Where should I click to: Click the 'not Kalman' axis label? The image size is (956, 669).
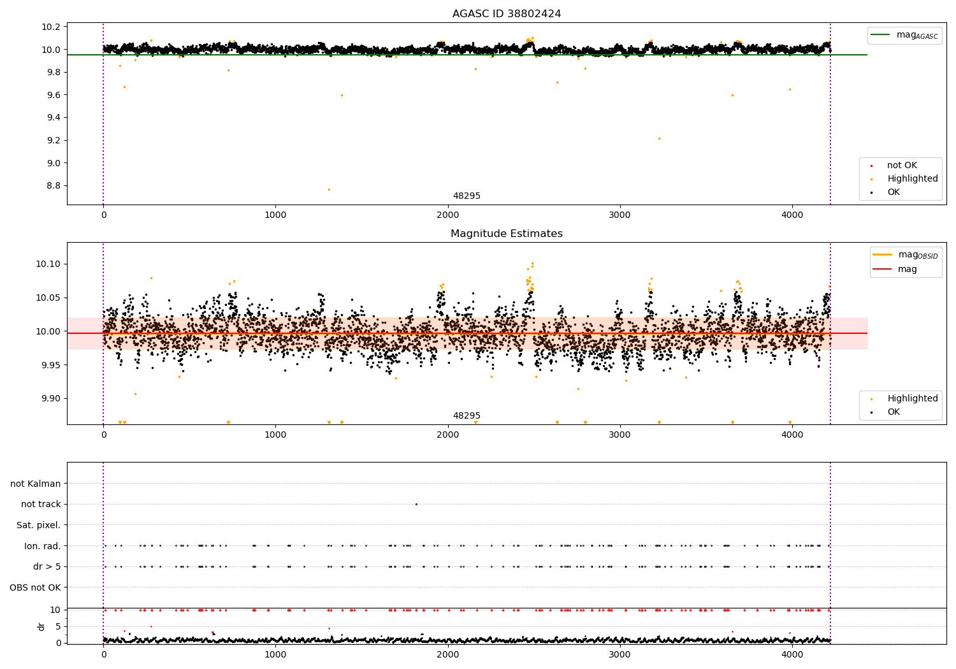tap(36, 484)
